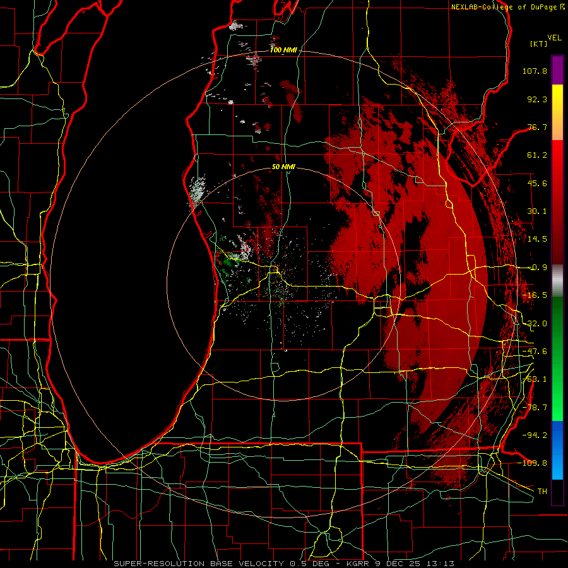
Task: Click the -78.7 velocity scale value
Action: [535, 407]
